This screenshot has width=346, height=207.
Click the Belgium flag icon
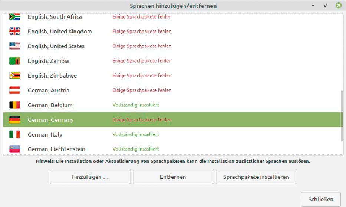point(14,105)
